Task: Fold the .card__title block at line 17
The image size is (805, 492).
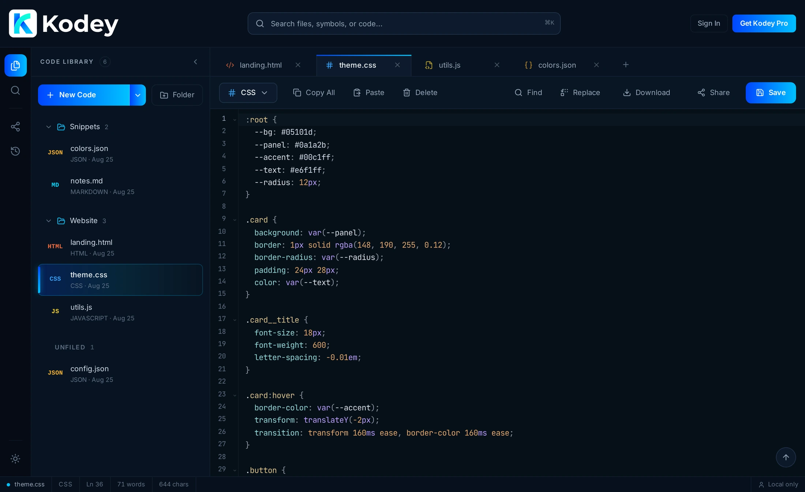Action: coord(235,320)
